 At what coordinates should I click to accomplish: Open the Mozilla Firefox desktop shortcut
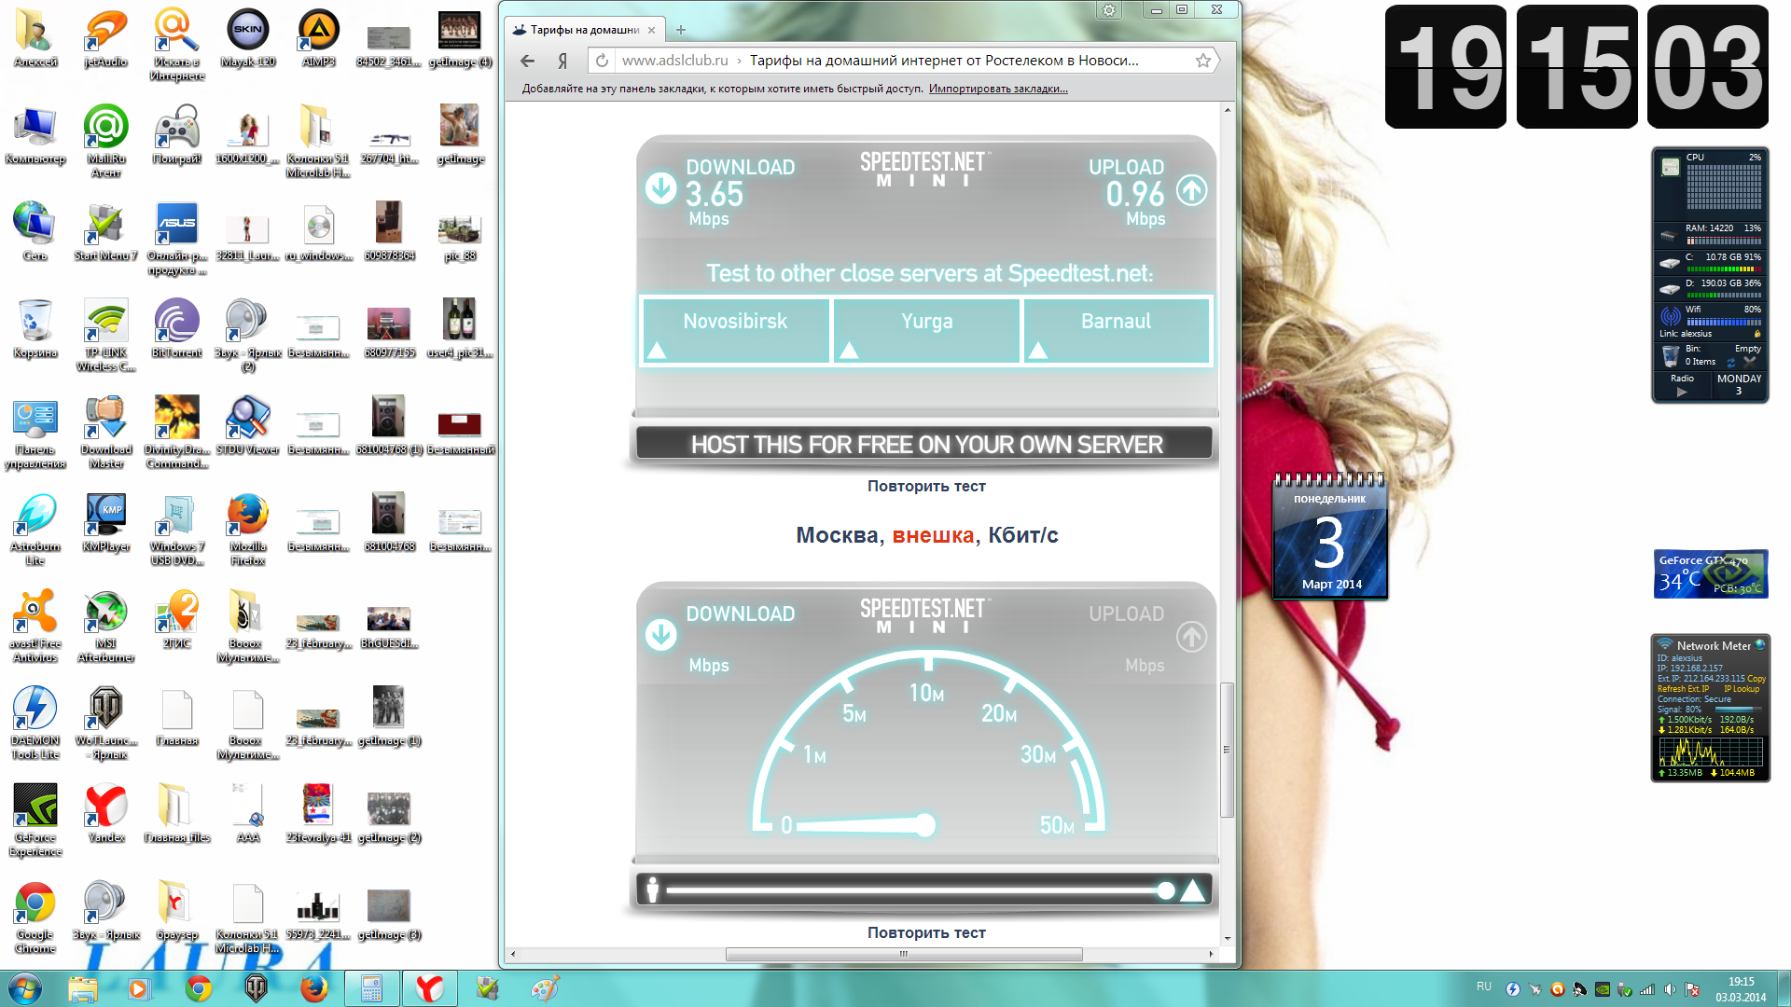coord(247,528)
